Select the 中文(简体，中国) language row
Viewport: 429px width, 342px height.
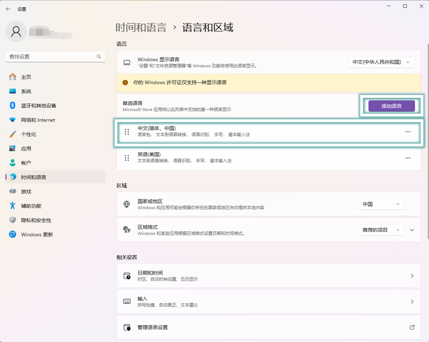(269, 132)
